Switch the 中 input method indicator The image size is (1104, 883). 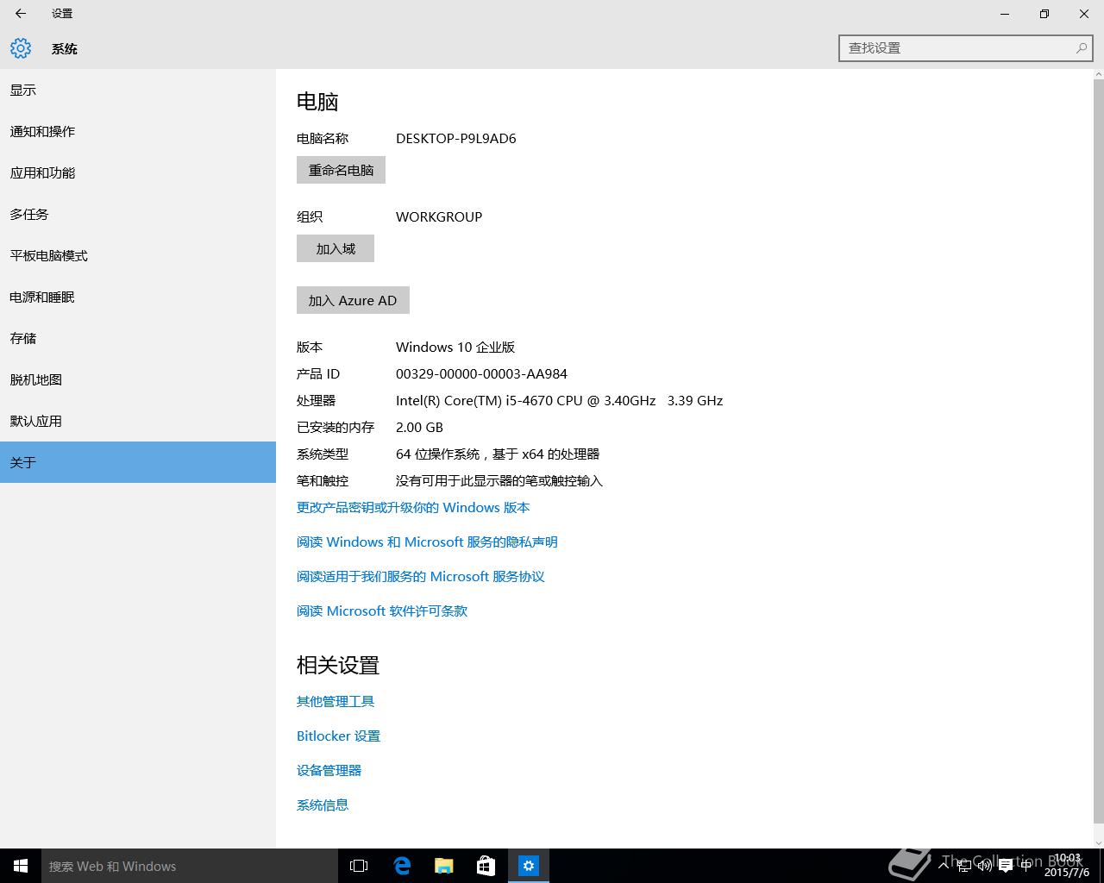click(1026, 866)
